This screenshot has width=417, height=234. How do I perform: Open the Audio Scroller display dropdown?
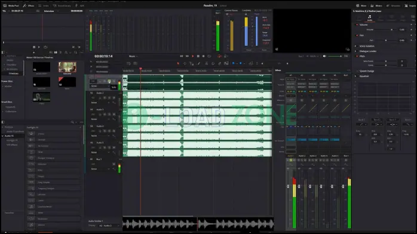pos(109,226)
